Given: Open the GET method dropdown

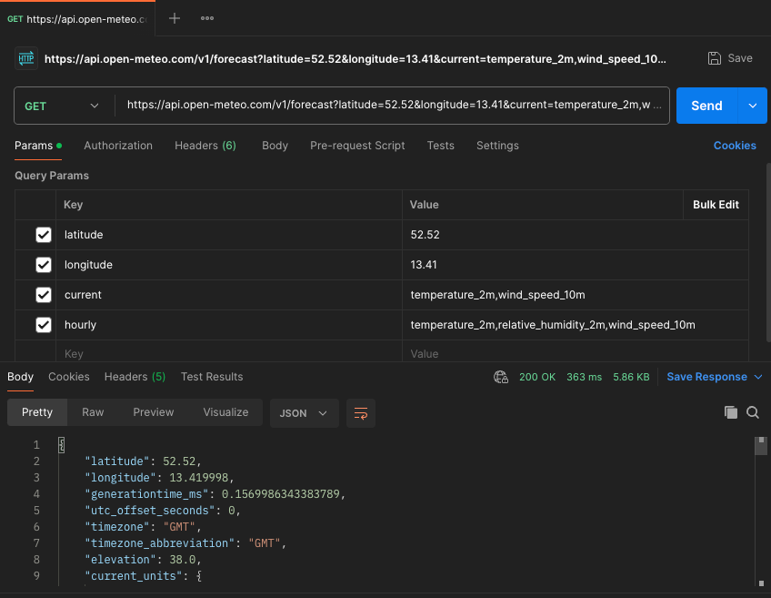Looking at the screenshot, I should (x=63, y=106).
